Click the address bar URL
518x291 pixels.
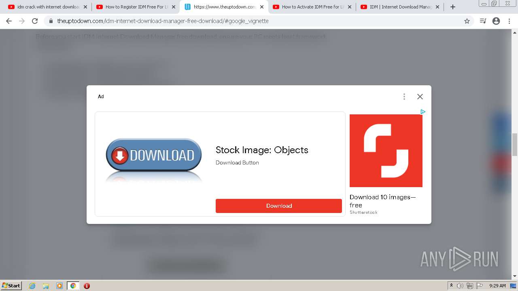163,21
